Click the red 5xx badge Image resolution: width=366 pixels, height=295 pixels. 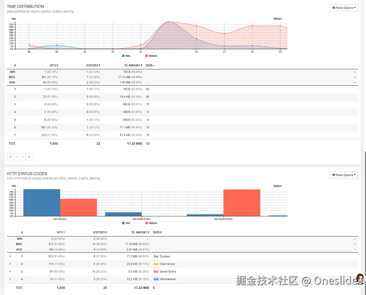156,272
